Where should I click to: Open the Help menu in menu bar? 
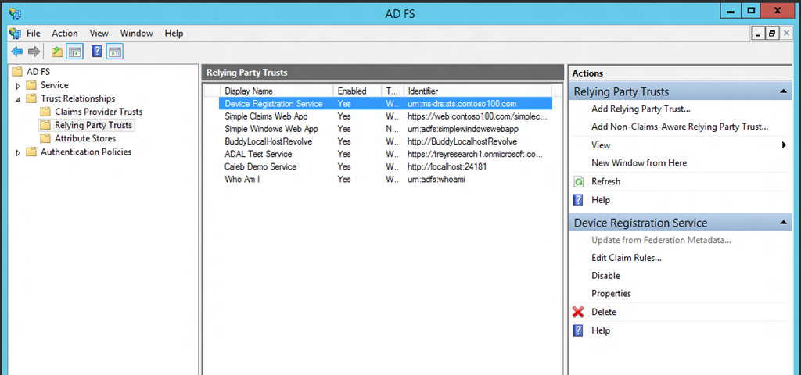pos(174,33)
